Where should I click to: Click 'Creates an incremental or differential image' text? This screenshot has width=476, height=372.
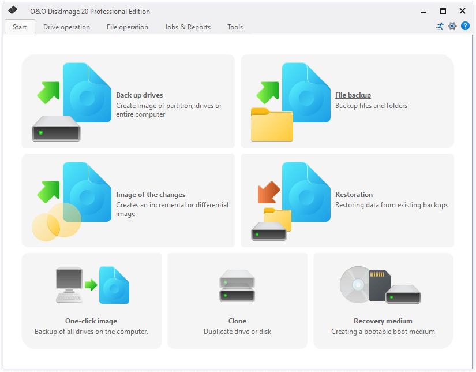pos(172,210)
